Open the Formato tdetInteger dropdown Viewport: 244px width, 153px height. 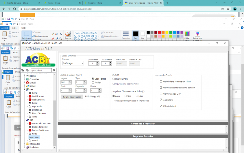(x=73, y=63)
